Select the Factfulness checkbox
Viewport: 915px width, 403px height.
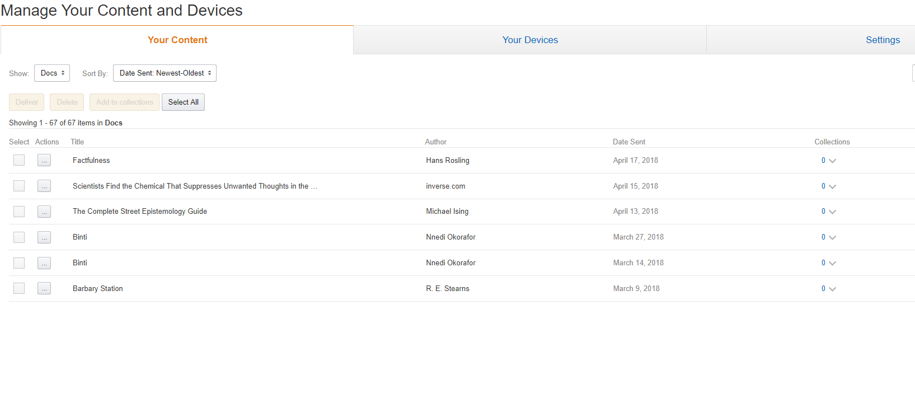coord(19,161)
